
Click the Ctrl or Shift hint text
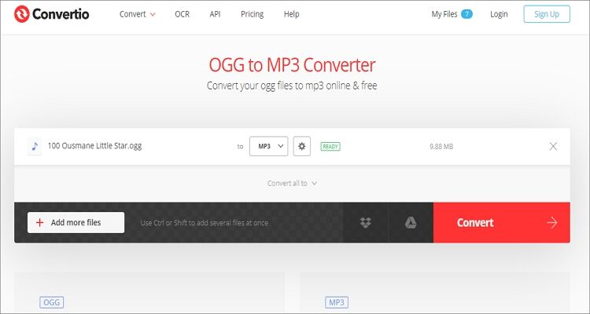pos(204,223)
